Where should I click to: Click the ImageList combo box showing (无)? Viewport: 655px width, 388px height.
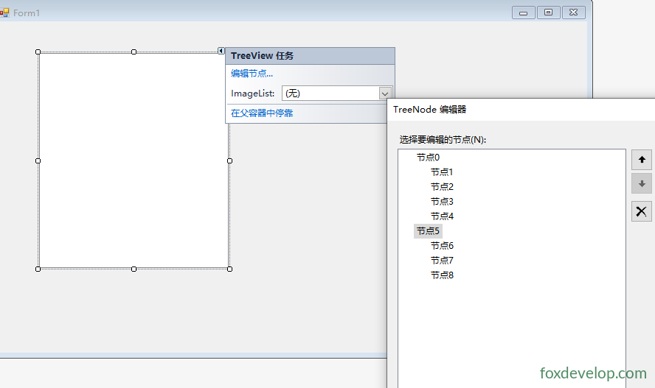pyautogui.click(x=336, y=94)
